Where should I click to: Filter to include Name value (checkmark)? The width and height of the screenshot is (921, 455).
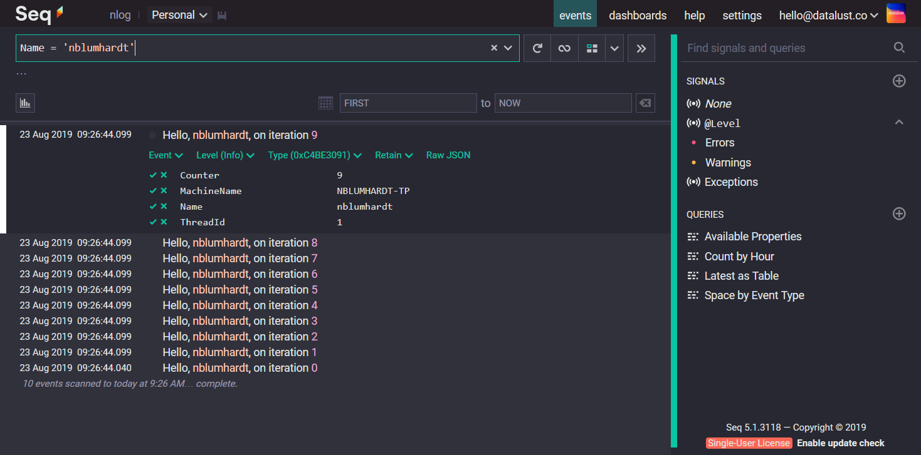153,207
